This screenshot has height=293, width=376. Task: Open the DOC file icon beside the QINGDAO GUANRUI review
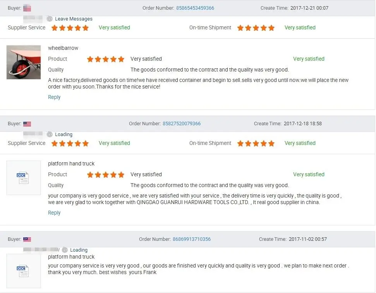pos(23,178)
